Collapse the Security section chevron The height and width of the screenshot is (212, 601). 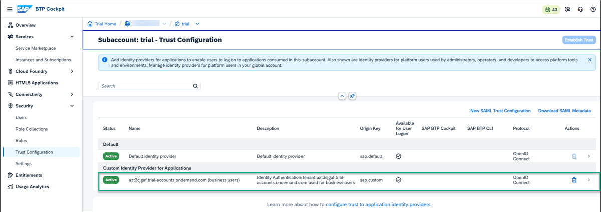(x=72, y=106)
